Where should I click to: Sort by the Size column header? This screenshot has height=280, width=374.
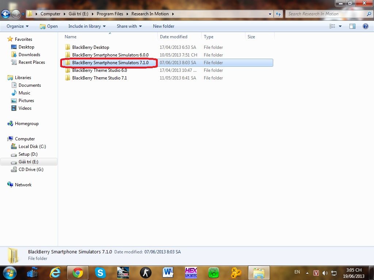(260, 37)
